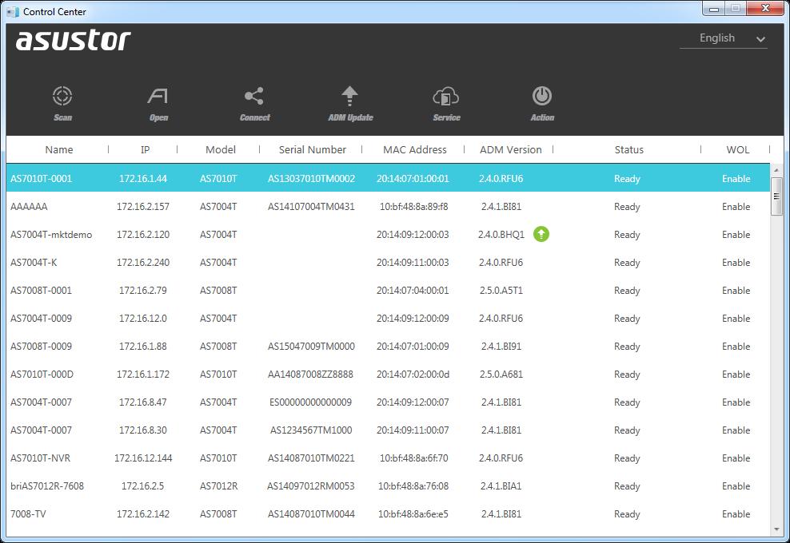The width and height of the screenshot is (790, 543).
Task: Click serial number AS14107004TM0431
Action: pyautogui.click(x=311, y=206)
